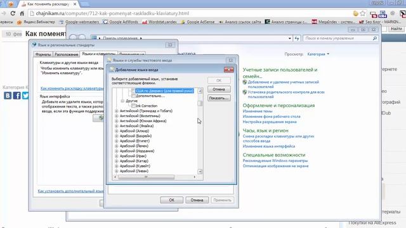Expand Арабский (Йемен) node

pyautogui.click(x=117, y=146)
